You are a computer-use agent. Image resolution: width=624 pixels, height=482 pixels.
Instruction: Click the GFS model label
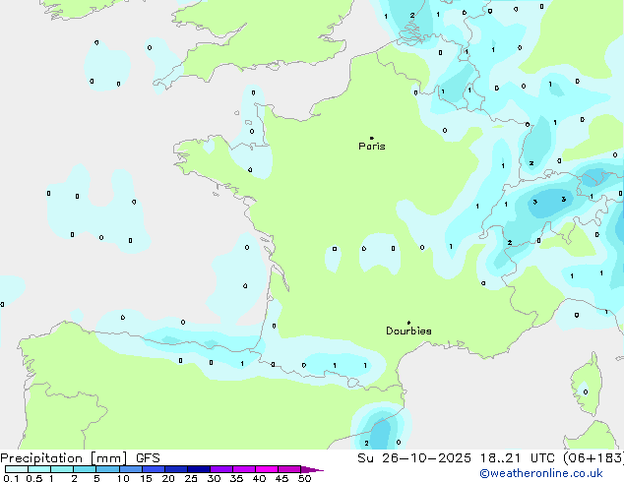tap(148, 458)
